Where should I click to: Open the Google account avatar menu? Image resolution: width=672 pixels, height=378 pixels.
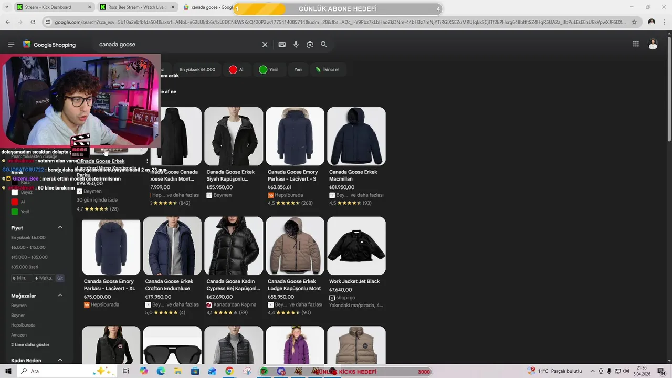pyautogui.click(x=653, y=44)
